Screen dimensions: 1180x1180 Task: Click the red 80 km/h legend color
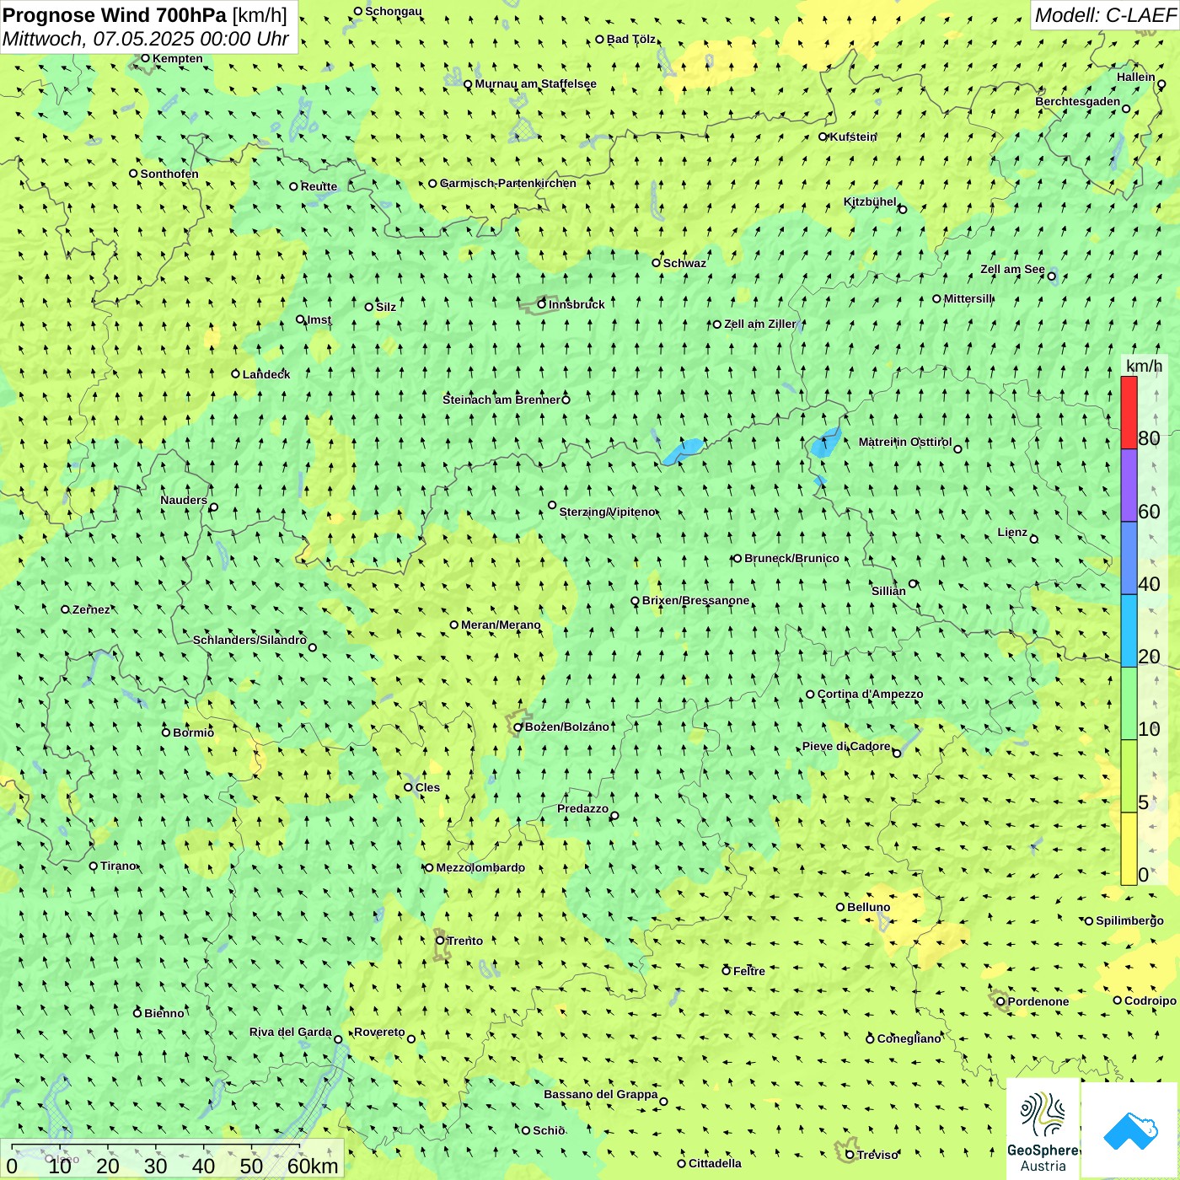1129,412
